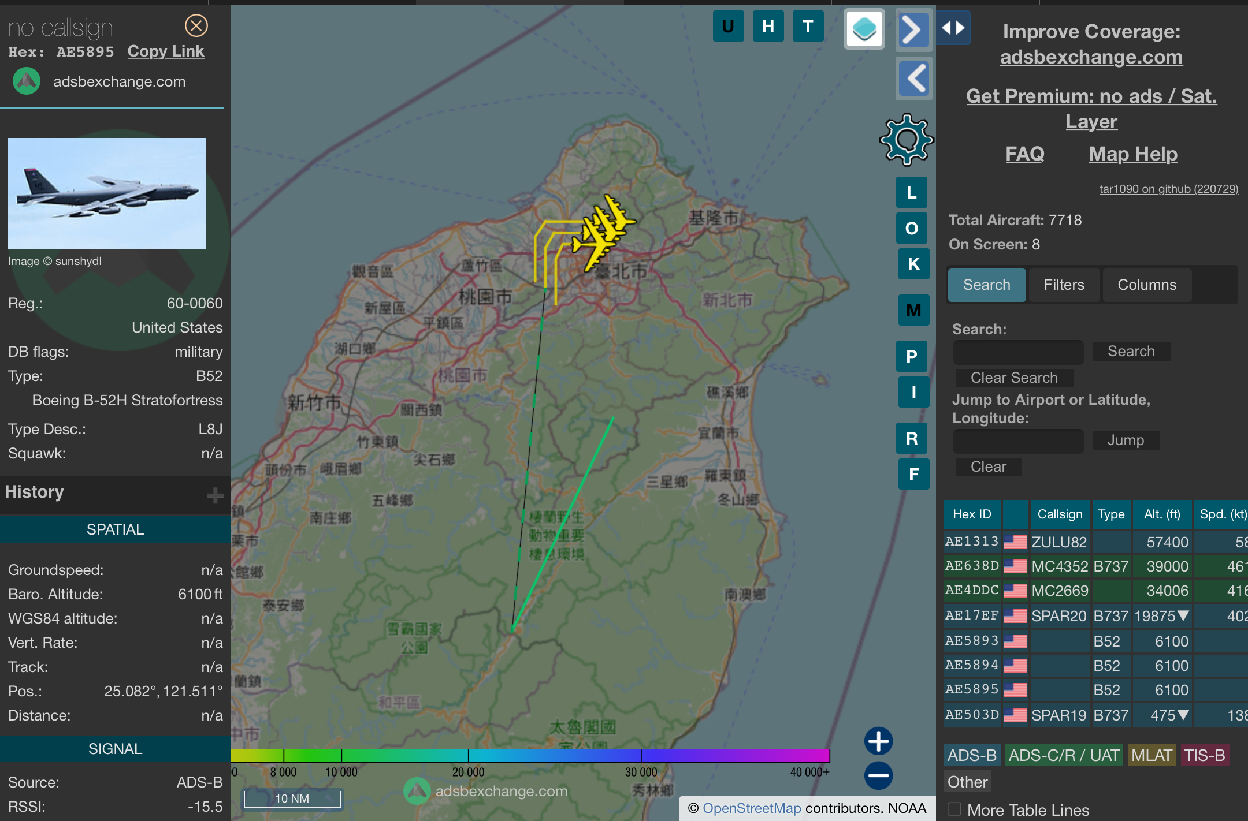1248x821 pixels.
Task: Close the selected aircraft info panel
Action: point(196,26)
